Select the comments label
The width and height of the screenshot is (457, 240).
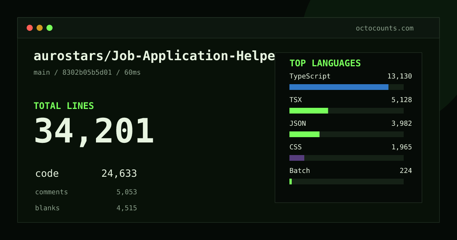[x=51, y=192]
